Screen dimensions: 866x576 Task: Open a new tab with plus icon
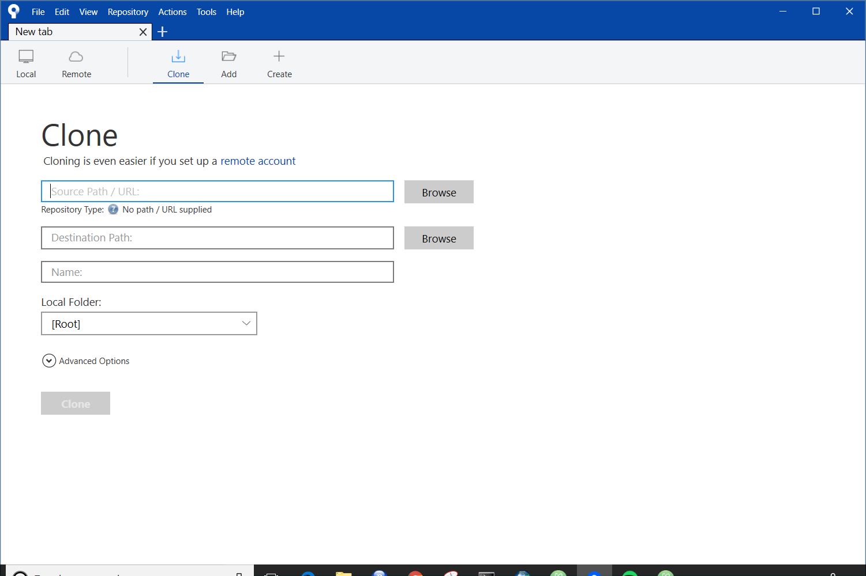[x=163, y=32]
